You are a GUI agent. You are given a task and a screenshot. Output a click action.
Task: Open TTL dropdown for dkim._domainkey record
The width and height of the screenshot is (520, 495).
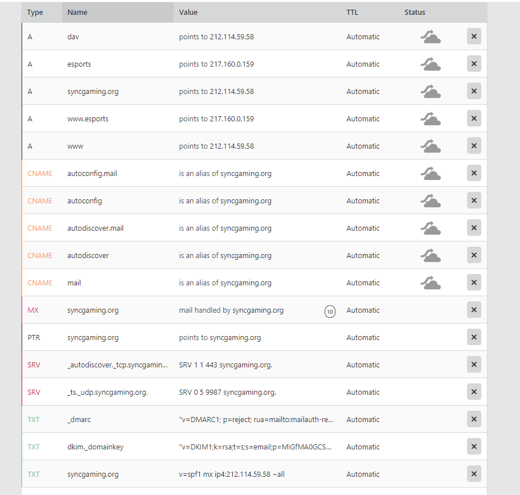(x=363, y=447)
